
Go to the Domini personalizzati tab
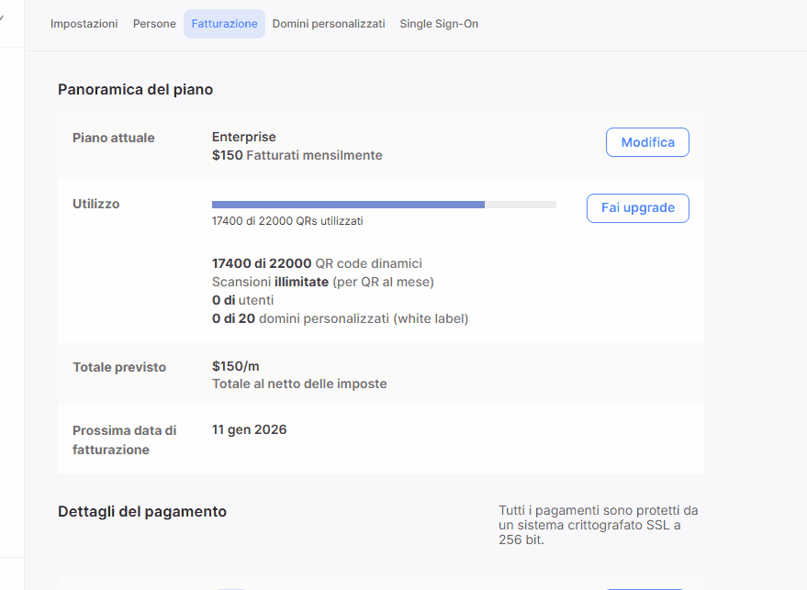click(329, 24)
